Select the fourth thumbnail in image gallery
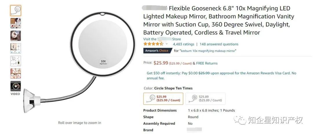 tap(15, 48)
